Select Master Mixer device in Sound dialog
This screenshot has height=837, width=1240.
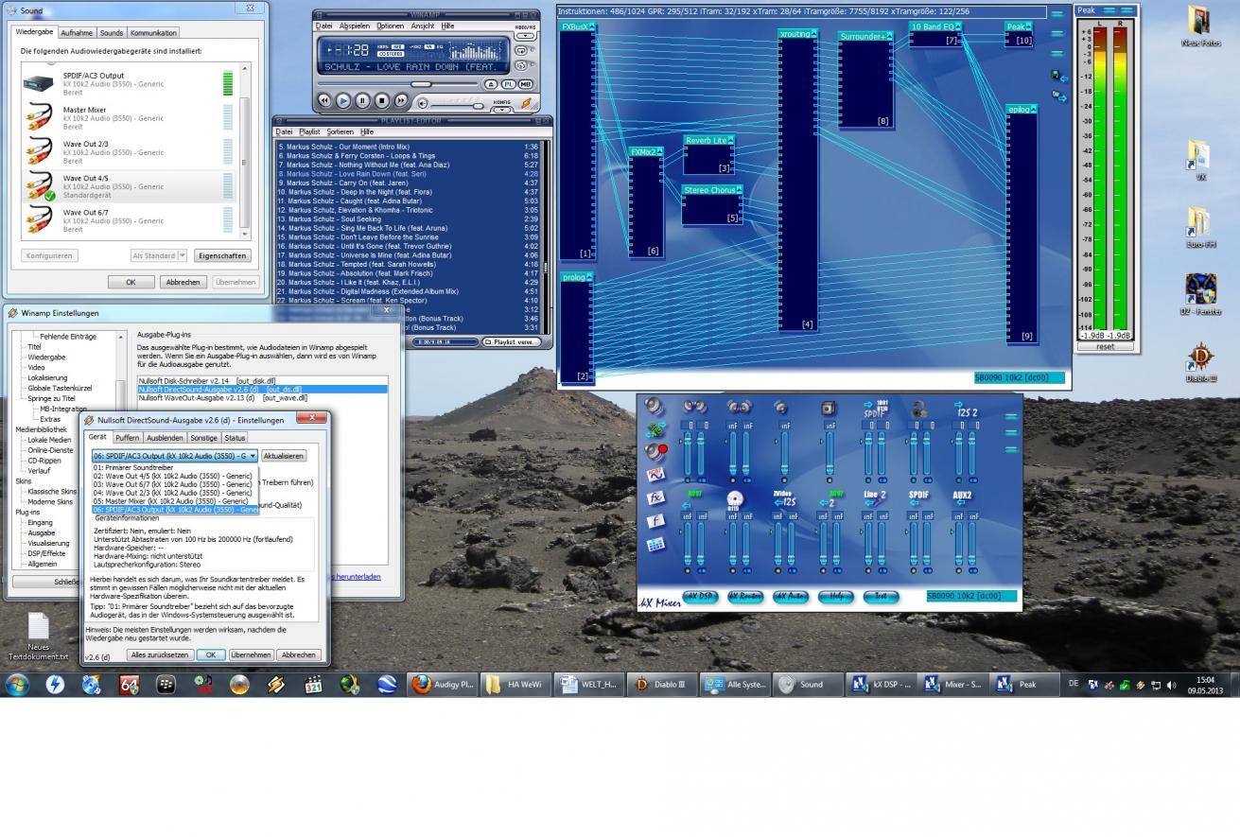(131, 118)
